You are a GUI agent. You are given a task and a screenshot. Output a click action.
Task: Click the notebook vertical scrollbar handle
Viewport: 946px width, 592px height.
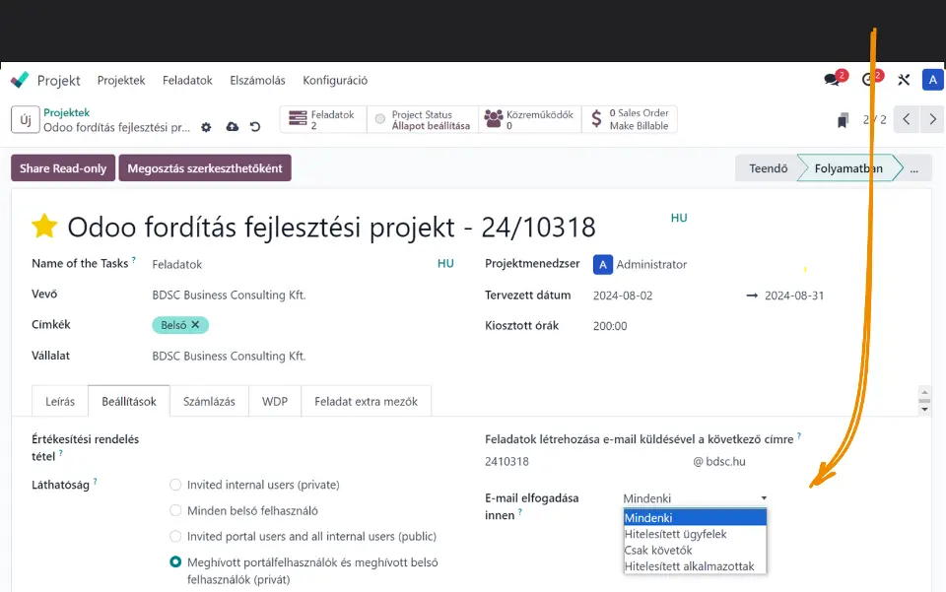tap(924, 400)
